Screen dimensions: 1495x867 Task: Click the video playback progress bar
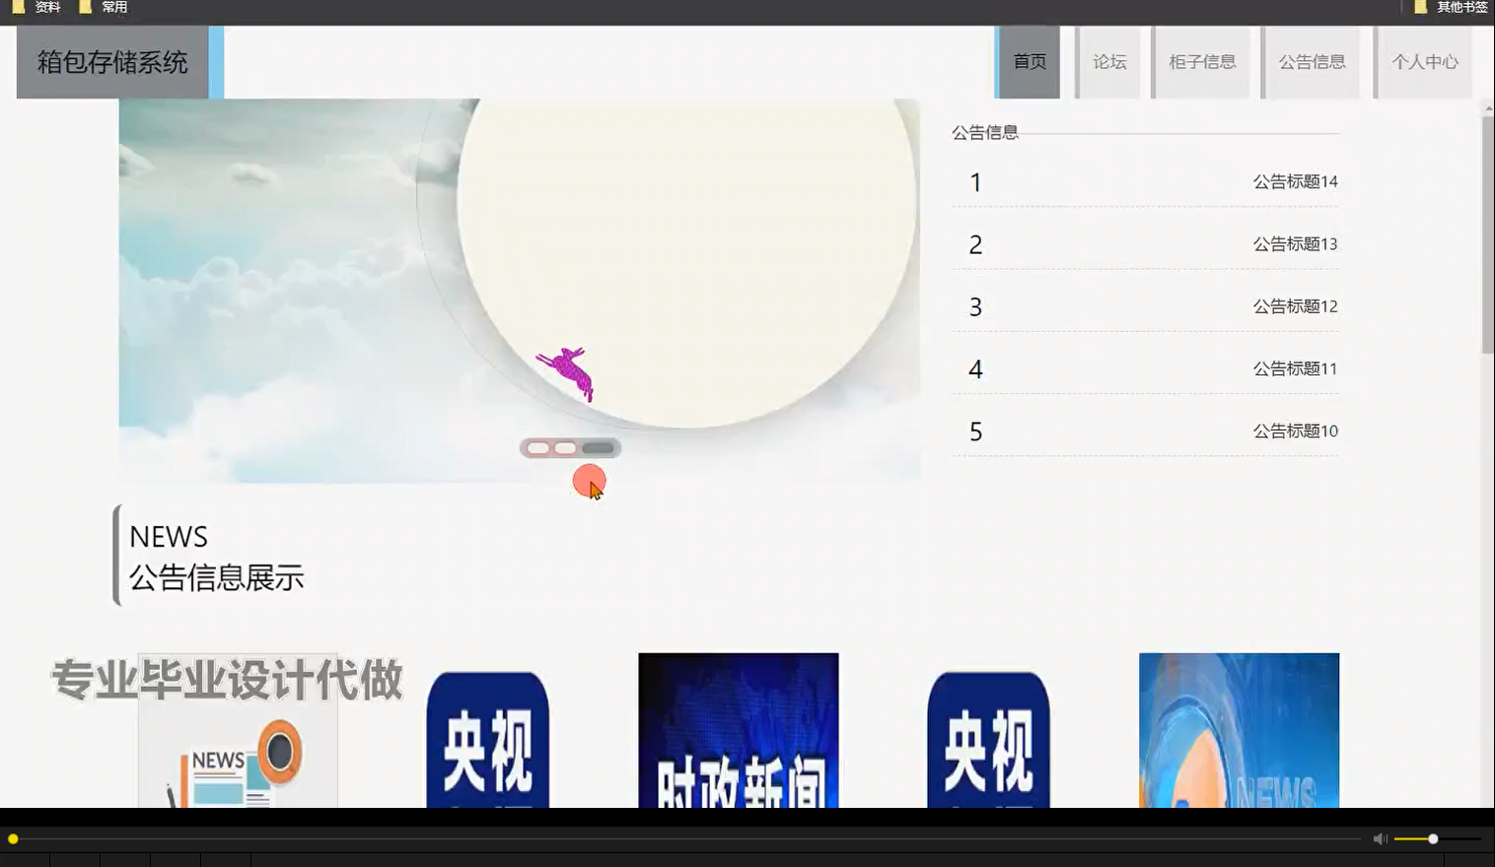[x=690, y=838]
